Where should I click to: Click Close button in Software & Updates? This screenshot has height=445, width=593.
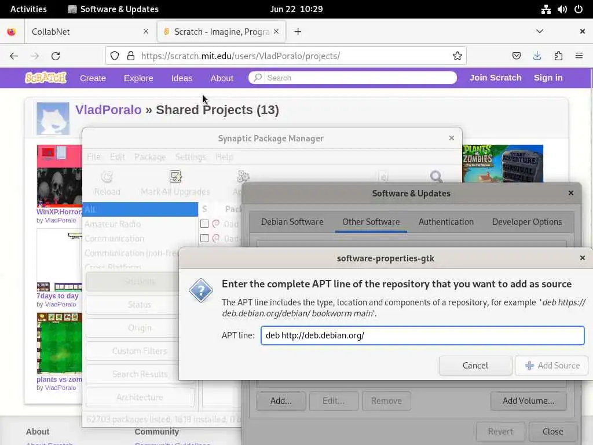point(552,432)
